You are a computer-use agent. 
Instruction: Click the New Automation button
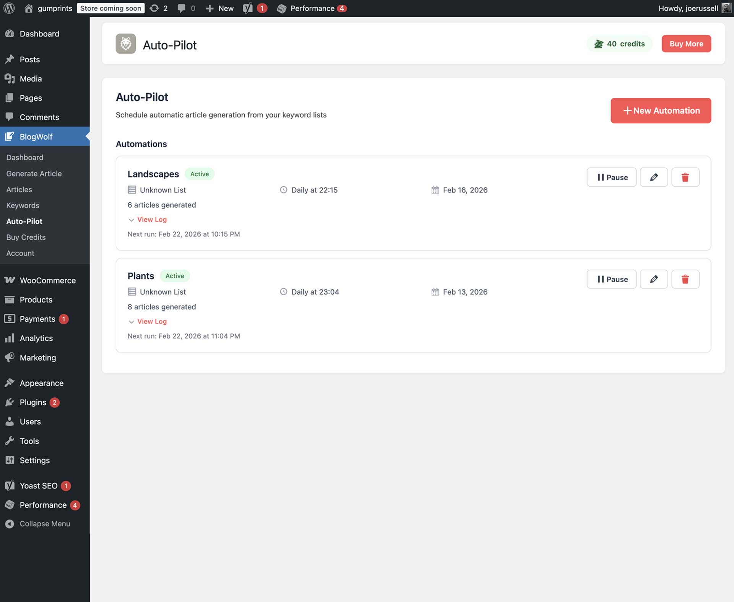661,111
